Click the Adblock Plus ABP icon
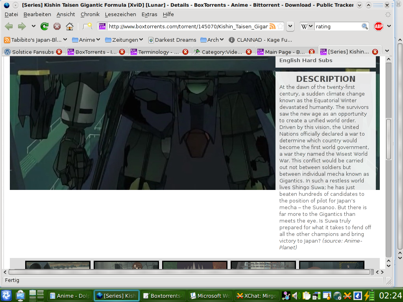The width and height of the screenshot is (403, 302). pyautogui.click(x=378, y=26)
